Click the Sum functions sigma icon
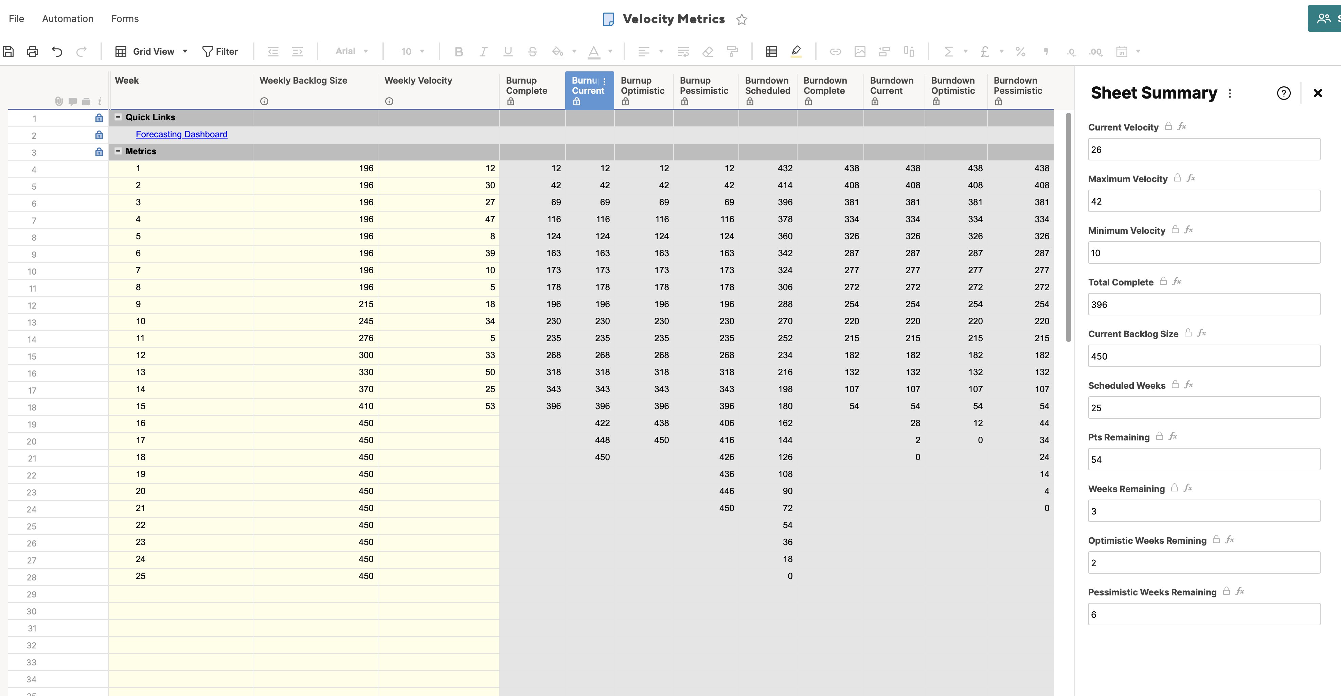The width and height of the screenshot is (1341, 696). click(948, 52)
